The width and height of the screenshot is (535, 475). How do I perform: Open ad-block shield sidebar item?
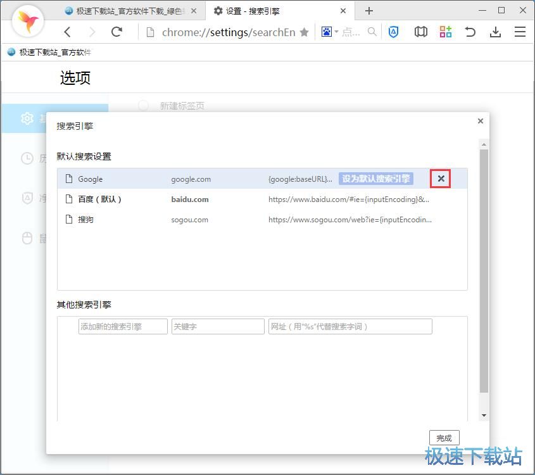(x=27, y=198)
